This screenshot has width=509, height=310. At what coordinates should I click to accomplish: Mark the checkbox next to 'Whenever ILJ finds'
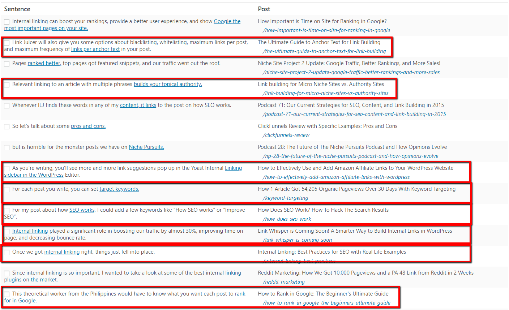(7, 106)
